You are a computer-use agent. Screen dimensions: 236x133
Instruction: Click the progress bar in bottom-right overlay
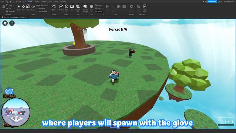pos(226,125)
